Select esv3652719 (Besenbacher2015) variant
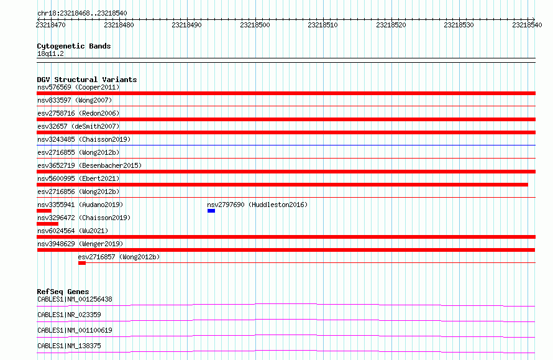Screen dimensions: 553x360 pos(89,165)
